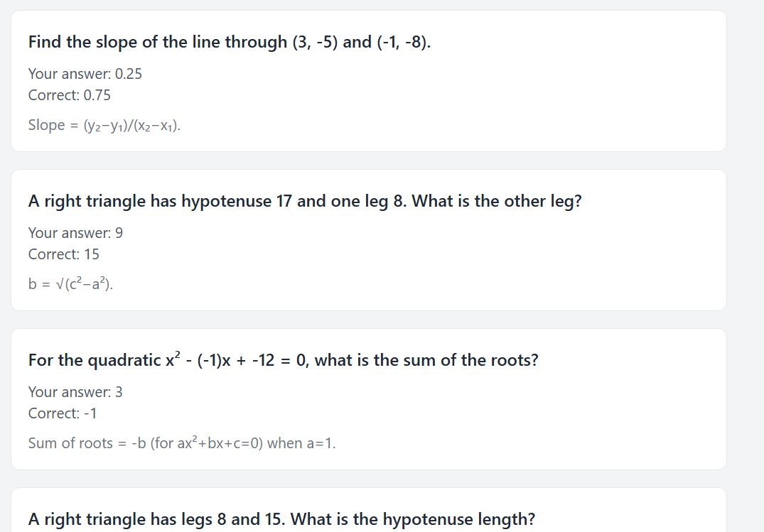Click the point (3, -5) in the slope question

click(x=316, y=42)
